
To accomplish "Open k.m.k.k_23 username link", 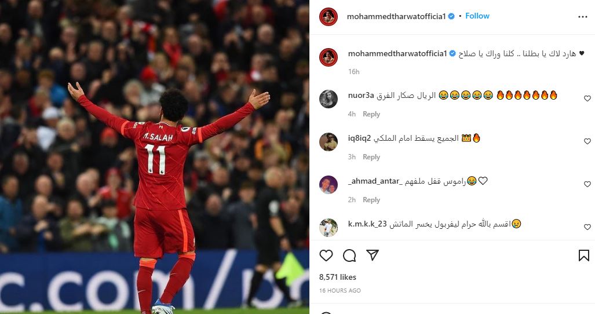I will [x=367, y=224].
